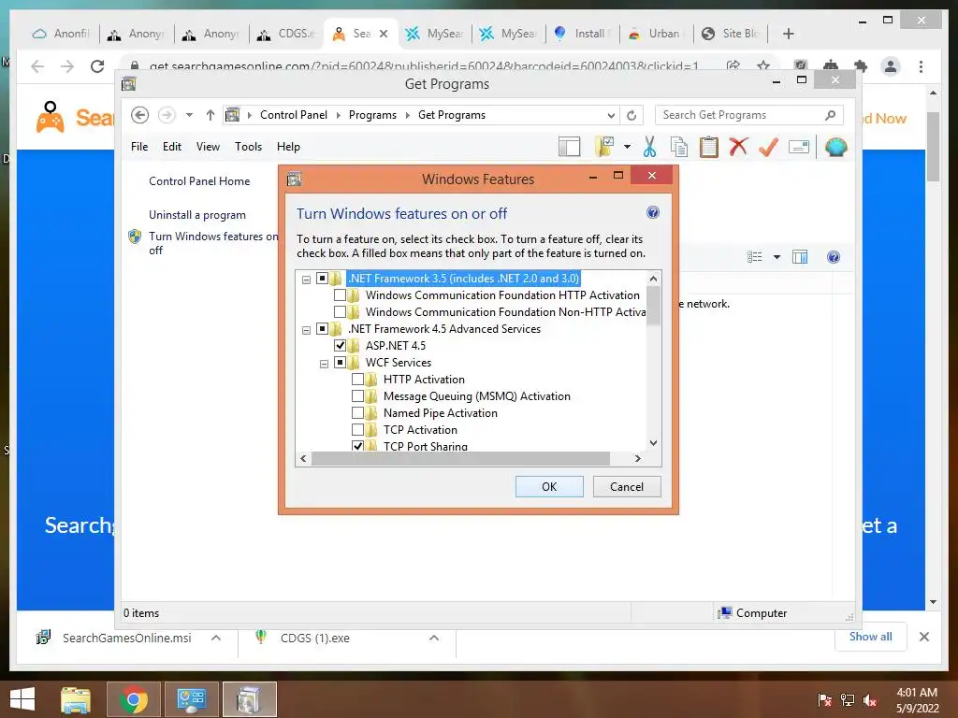Toggle the preview pane icon near help
Image resolution: width=958 pixels, height=718 pixels.
800,257
